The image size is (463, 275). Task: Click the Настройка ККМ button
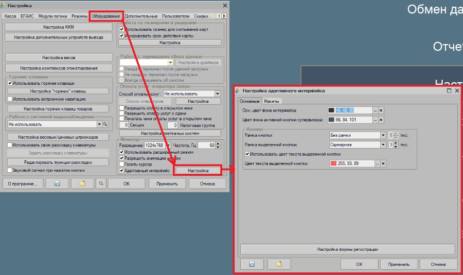(59, 27)
